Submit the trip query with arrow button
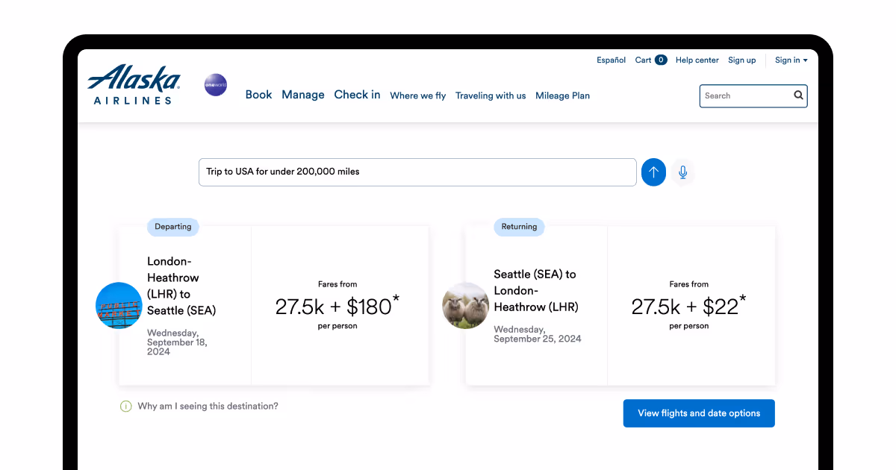This screenshot has height=470, width=896. click(653, 172)
